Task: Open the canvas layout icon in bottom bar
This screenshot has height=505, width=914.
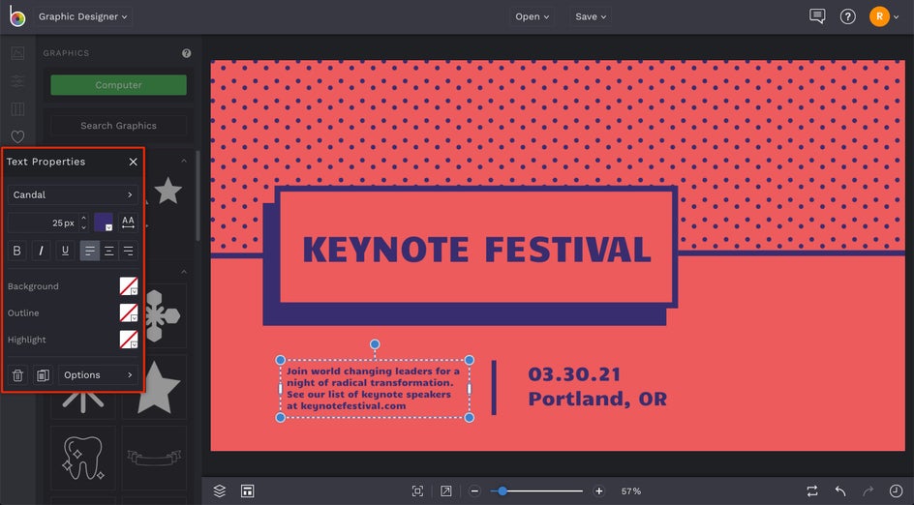Action: click(247, 491)
